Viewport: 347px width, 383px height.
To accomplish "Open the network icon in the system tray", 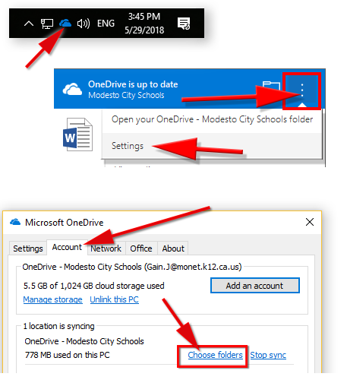I will (47, 24).
